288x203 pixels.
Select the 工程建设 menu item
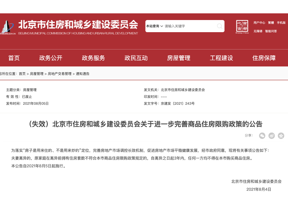221,58
